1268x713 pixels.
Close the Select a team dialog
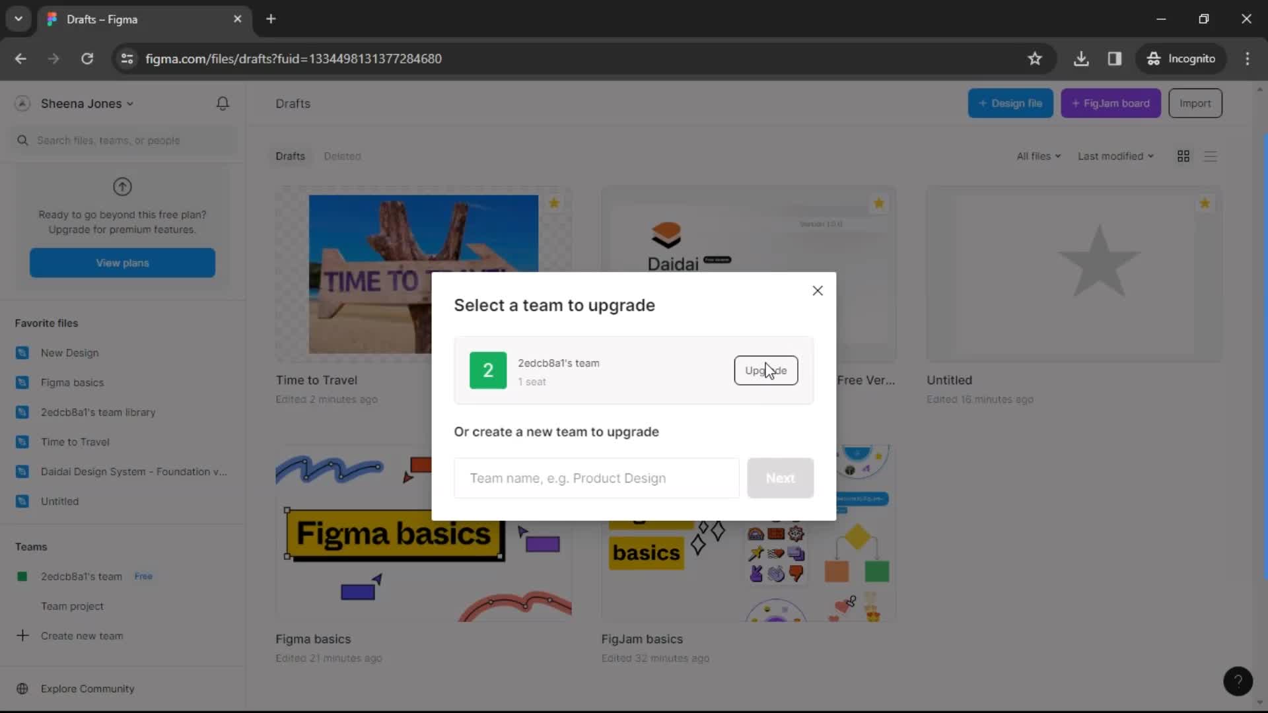[817, 290]
